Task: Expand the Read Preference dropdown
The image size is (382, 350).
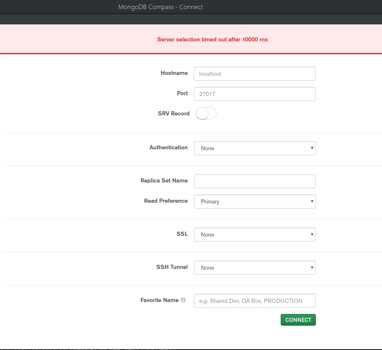Action: pyautogui.click(x=255, y=201)
